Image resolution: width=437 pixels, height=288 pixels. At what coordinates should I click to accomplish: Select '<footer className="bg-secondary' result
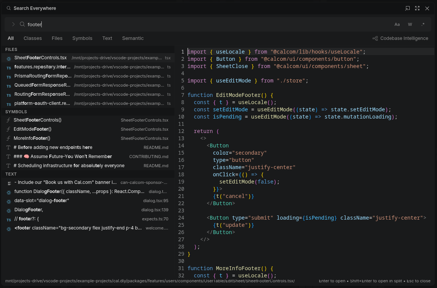88,228
